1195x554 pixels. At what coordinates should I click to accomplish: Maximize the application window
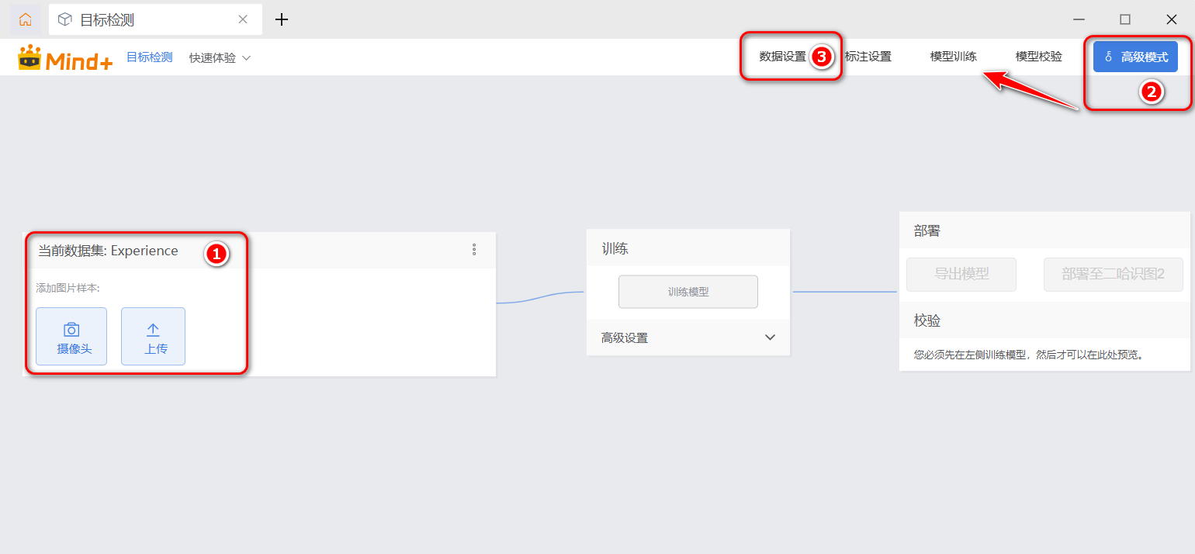[x=1124, y=19]
